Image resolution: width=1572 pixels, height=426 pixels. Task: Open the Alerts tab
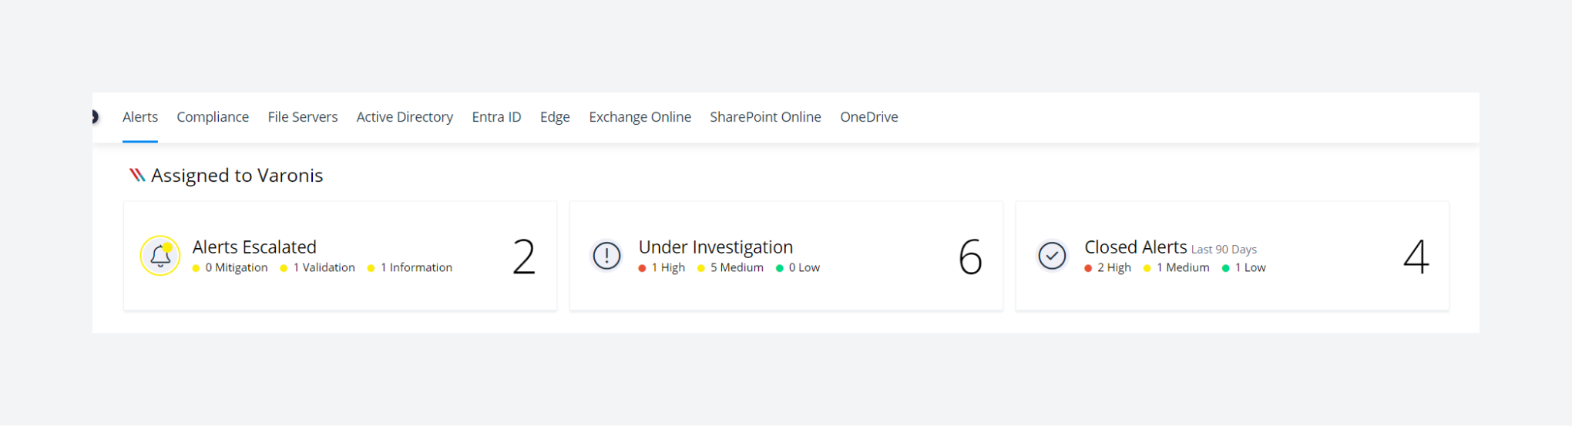pyautogui.click(x=140, y=117)
